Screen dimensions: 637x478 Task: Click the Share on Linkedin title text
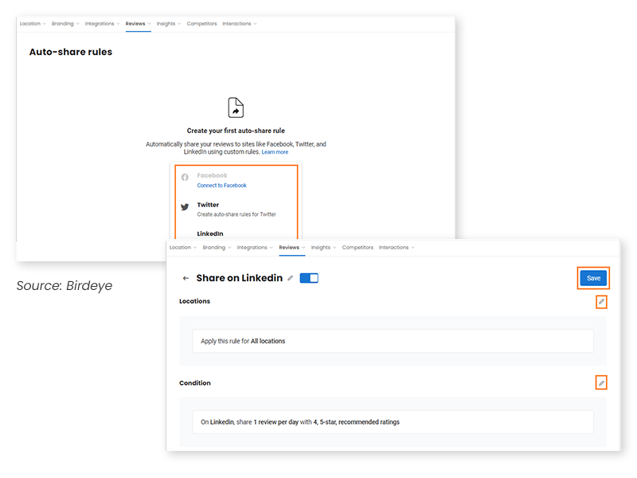pyautogui.click(x=240, y=278)
